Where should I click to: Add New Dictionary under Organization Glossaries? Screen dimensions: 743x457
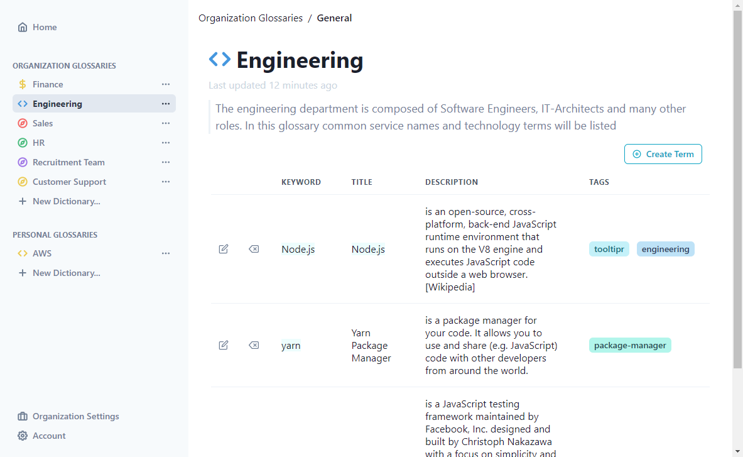66,201
